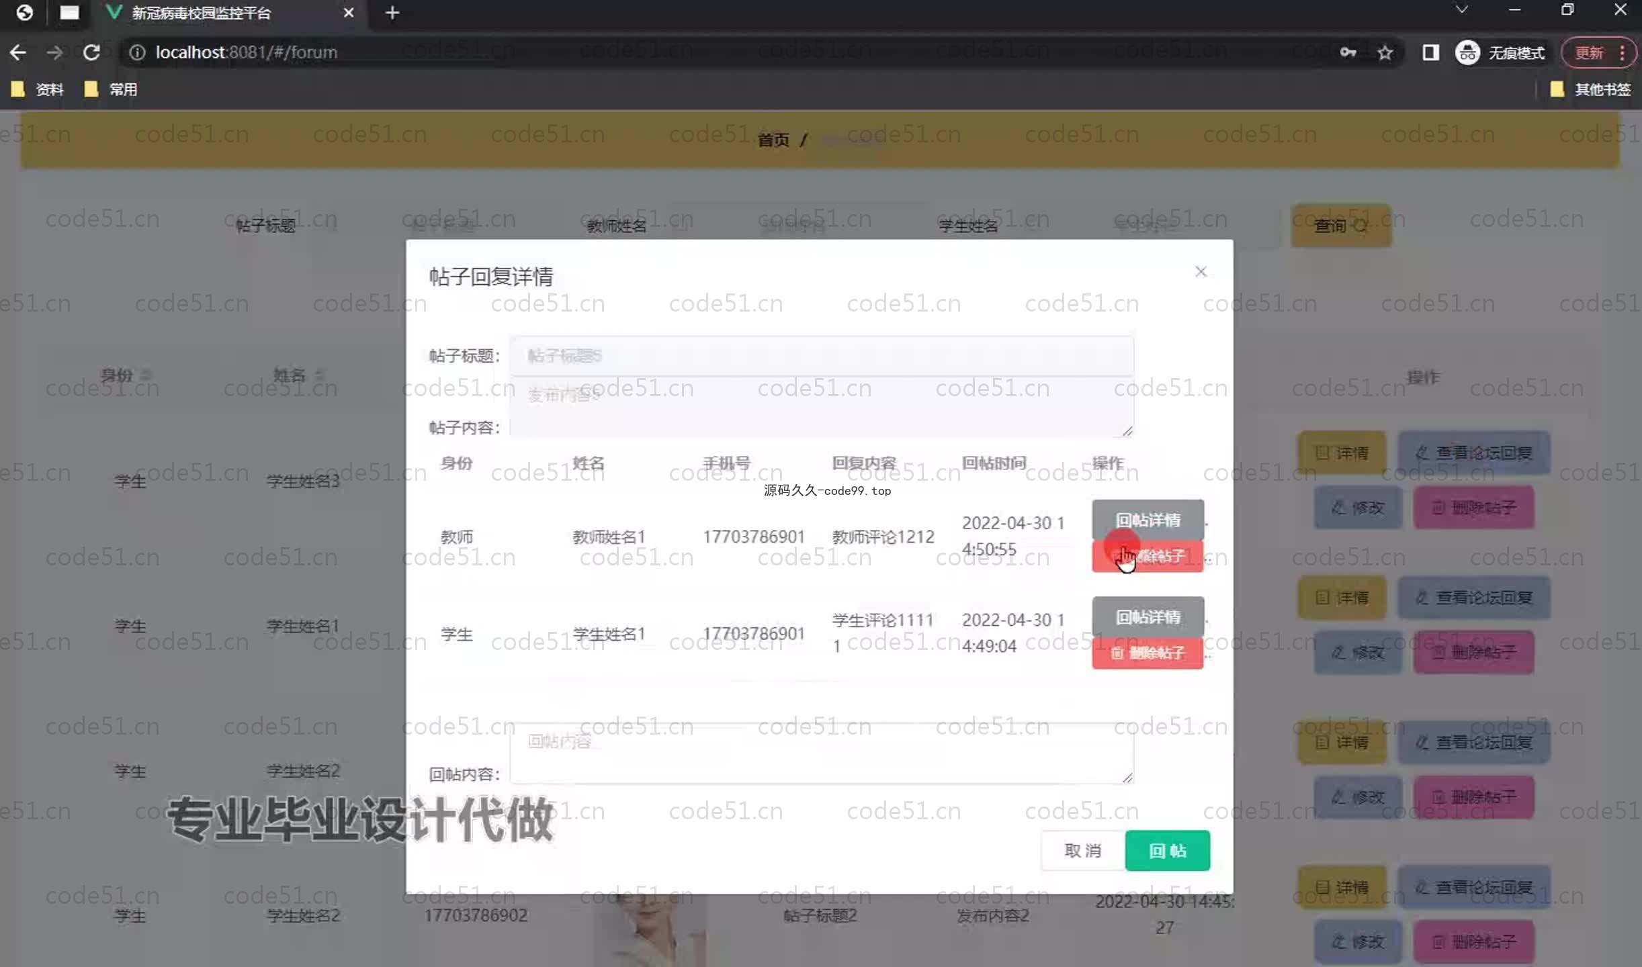Click 删除帖子 for the 学生姓名3 row
Viewport: 1642px width, 967px height.
(1473, 507)
